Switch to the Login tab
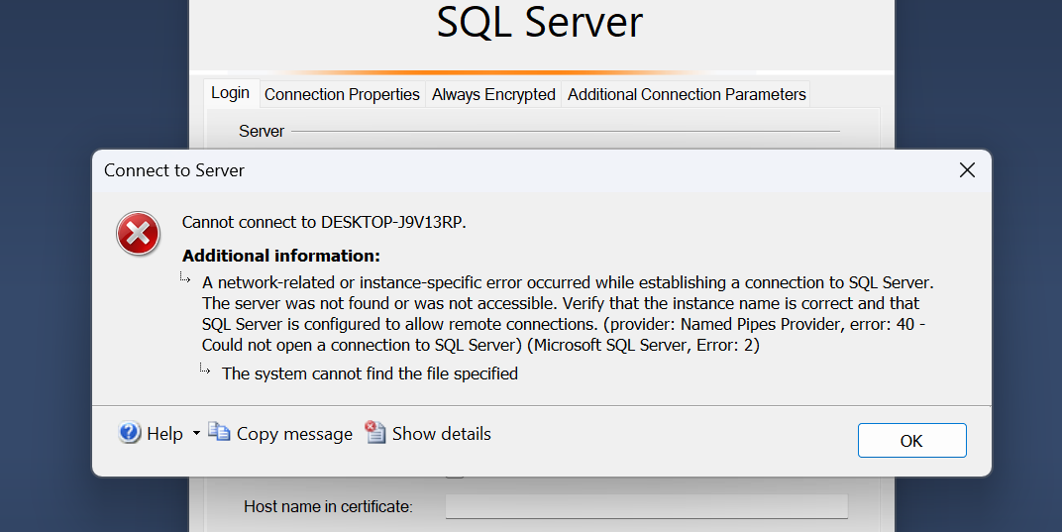1062x532 pixels. [x=230, y=93]
